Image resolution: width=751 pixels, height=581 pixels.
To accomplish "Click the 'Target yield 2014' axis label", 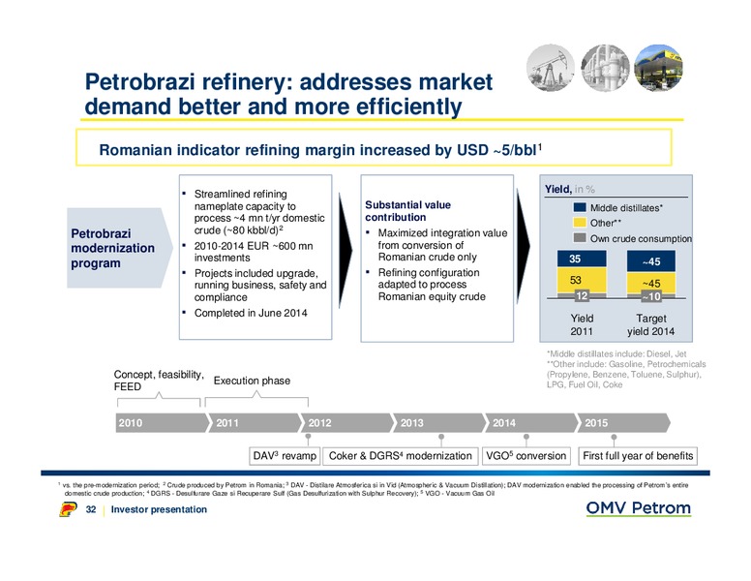I will tap(651, 324).
